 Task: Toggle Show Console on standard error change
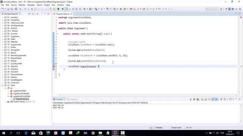click(x=216, y=99)
